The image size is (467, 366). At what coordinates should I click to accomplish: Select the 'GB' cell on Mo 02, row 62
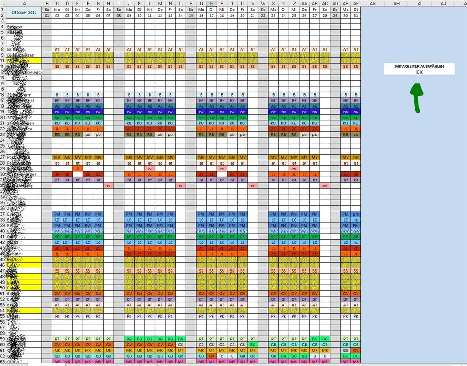click(57, 356)
